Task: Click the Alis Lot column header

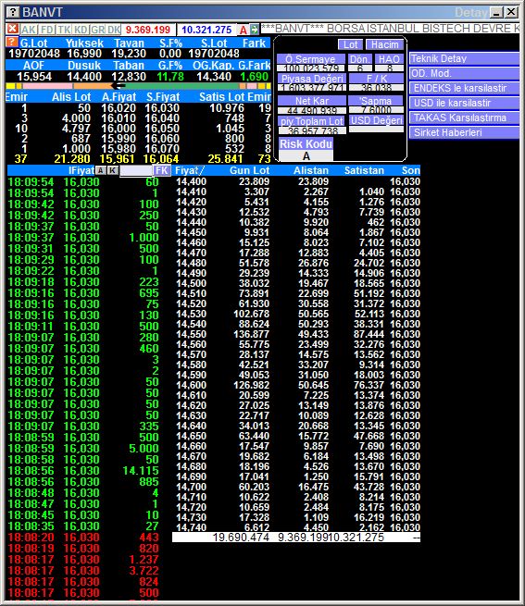Action: pos(71,97)
